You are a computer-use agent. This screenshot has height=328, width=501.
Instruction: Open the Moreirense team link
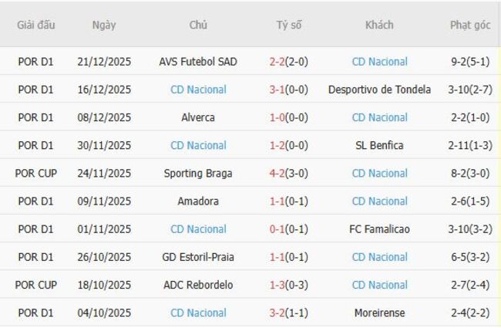pyautogui.click(x=379, y=313)
